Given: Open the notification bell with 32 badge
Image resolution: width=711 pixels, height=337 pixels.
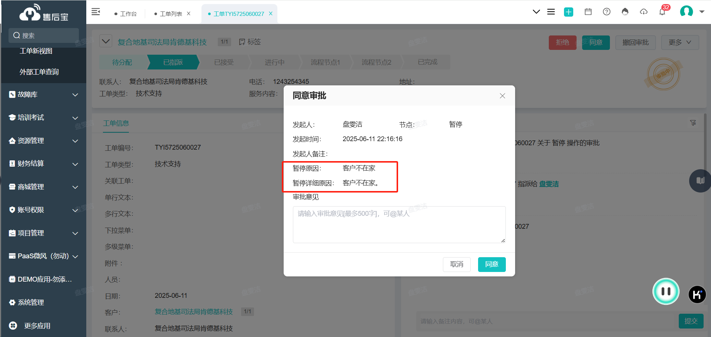Looking at the screenshot, I should [x=662, y=11].
